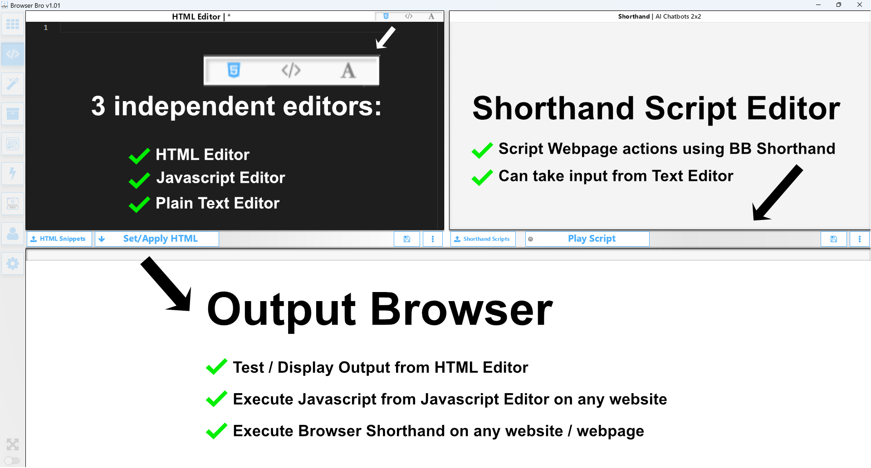This screenshot has height=468, width=871.
Task: Click the lightning bolt sidebar icon
Action: pos(13,174)
